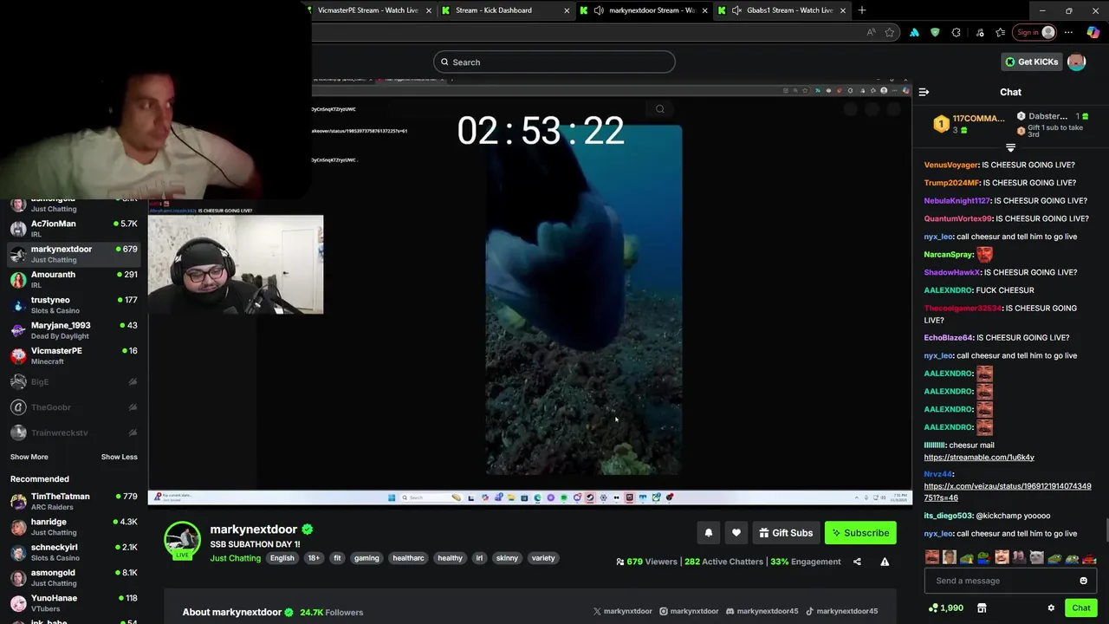The height and width of the screenshot is (624, 1109).
Task: Click the Send a message field
Action: 1010,581
